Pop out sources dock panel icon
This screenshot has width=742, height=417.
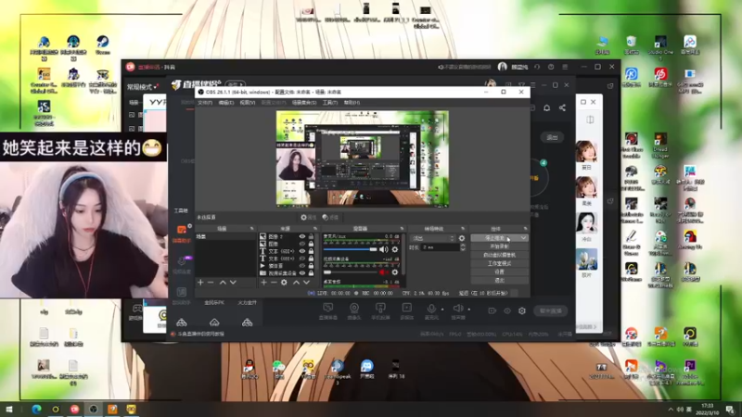tap(315, 228)
